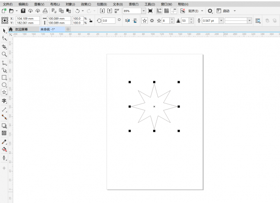Toggle the lock ratio padlock

tap(90, 21)
